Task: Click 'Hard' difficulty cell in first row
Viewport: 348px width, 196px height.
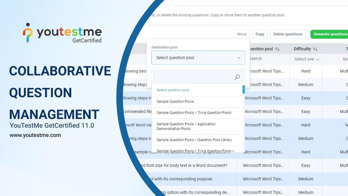Action: pyautogui.click(x=306, y=71)
